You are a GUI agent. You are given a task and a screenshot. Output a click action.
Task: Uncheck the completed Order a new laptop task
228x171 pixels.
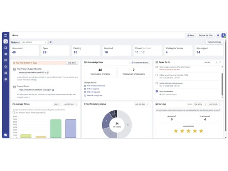157,91
